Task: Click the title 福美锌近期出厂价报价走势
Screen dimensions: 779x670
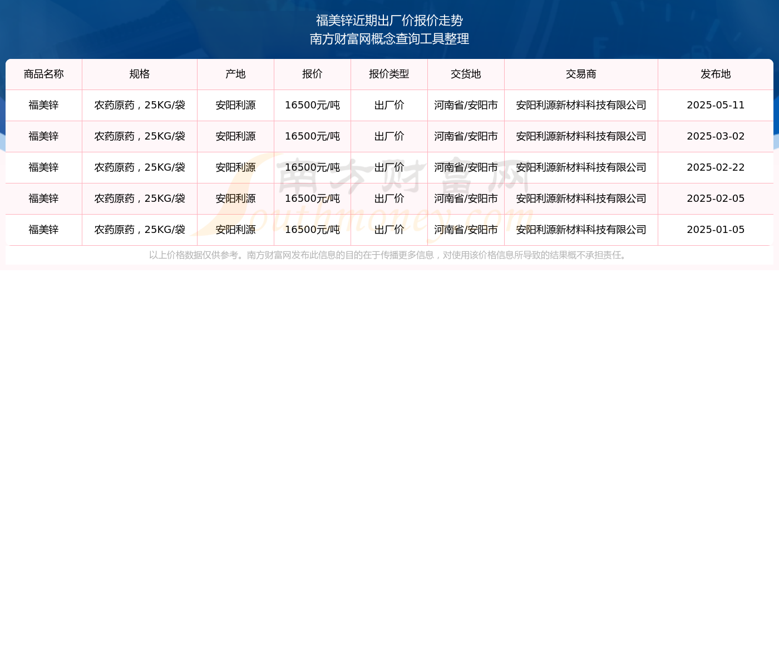Action: tap(389, 21)
